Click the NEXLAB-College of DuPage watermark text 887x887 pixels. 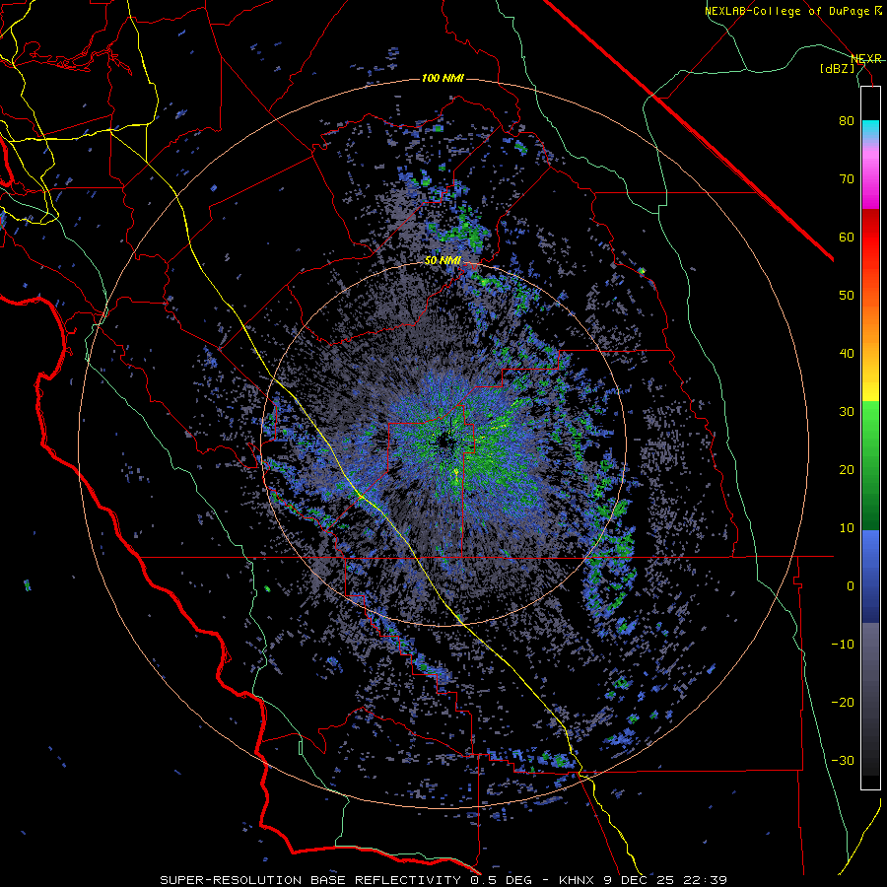click(787, 11)
